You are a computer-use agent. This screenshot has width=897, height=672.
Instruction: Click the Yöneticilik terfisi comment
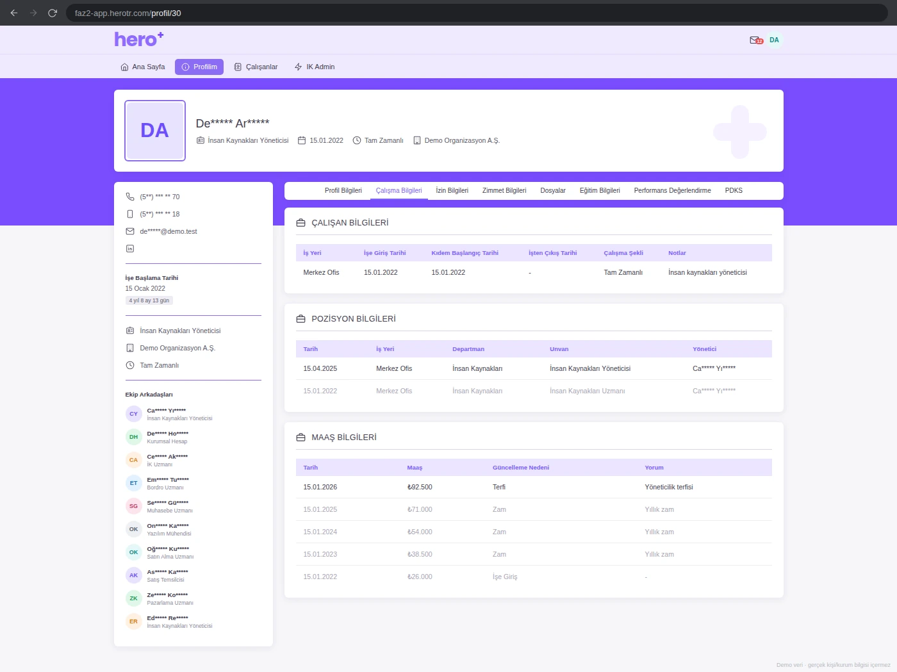point(669,487)
